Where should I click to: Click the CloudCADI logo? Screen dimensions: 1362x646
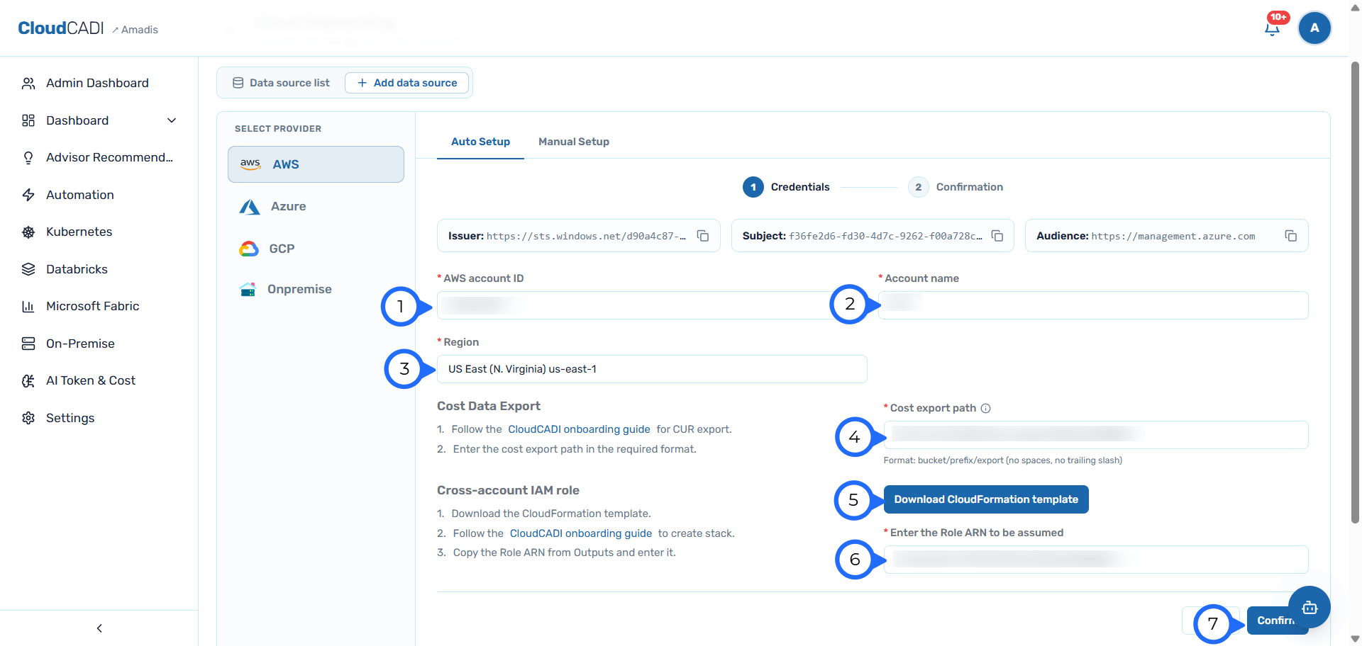[x=61, y=28]
